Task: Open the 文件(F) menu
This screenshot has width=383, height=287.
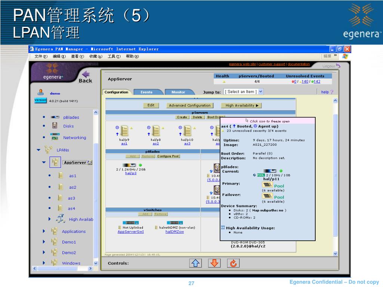Action: (x=41, y=56)
